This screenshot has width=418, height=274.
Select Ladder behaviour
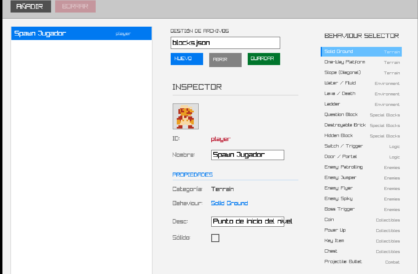click(x=361, y=104)
